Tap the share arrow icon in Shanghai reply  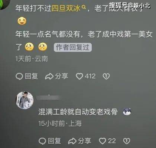(x=72, y=141)
